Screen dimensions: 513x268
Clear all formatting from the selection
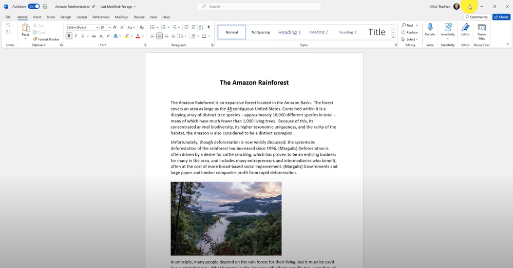[142, 28]
